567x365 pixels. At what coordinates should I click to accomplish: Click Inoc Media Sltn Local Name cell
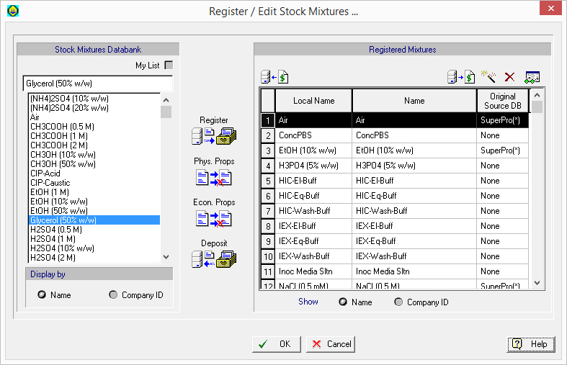(313, 271)
